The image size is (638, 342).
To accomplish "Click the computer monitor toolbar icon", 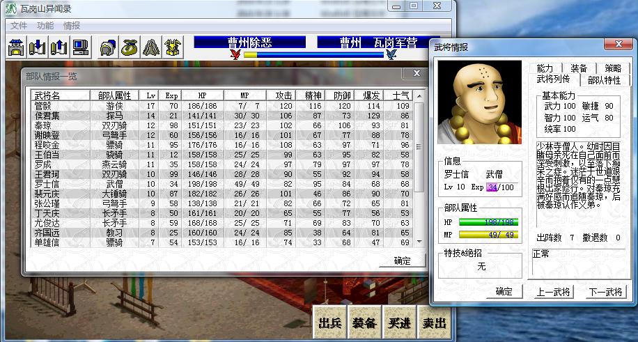I will 80,47.
